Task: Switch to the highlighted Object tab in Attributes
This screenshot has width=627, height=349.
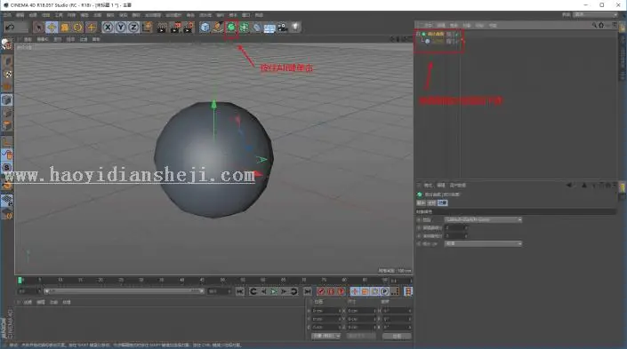Action: pos(442,202)
